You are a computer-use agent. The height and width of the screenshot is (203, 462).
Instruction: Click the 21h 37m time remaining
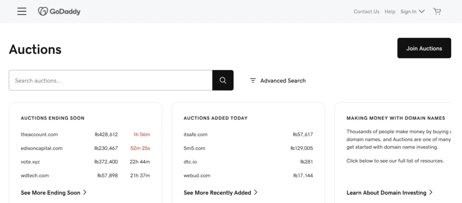point(140,175)
